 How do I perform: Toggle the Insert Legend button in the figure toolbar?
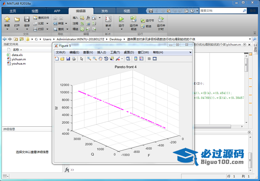(x=141, y=59)
